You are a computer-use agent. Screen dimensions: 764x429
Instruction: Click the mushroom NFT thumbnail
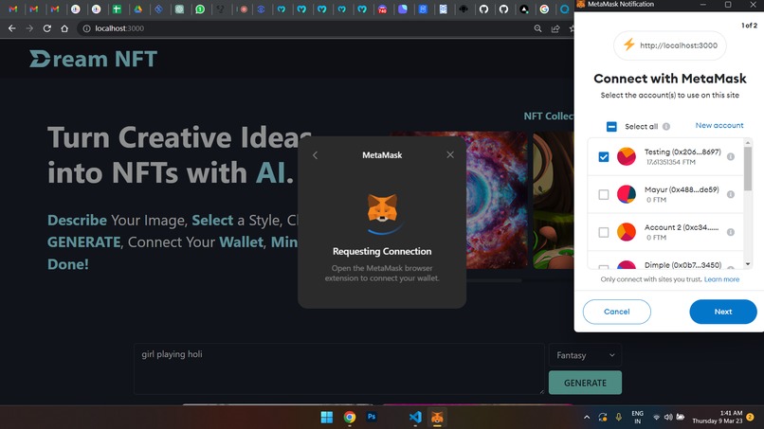553,200
